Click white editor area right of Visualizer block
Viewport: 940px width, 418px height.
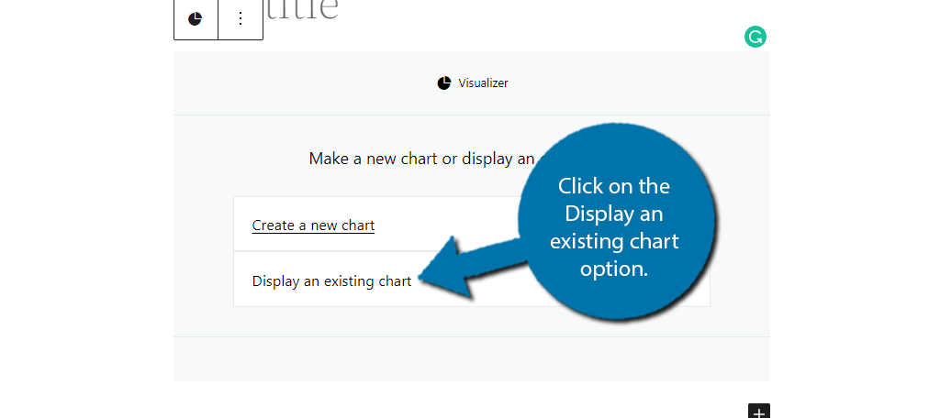(855, 215)
